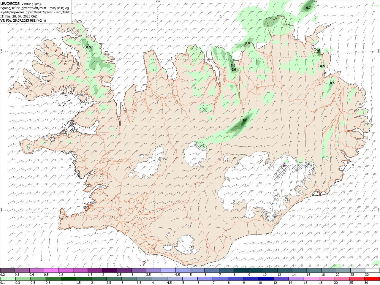Viewport: 380px width, 285px height.
Task: Click the upper of the two 0.6 values
Action: coord(233,65)
